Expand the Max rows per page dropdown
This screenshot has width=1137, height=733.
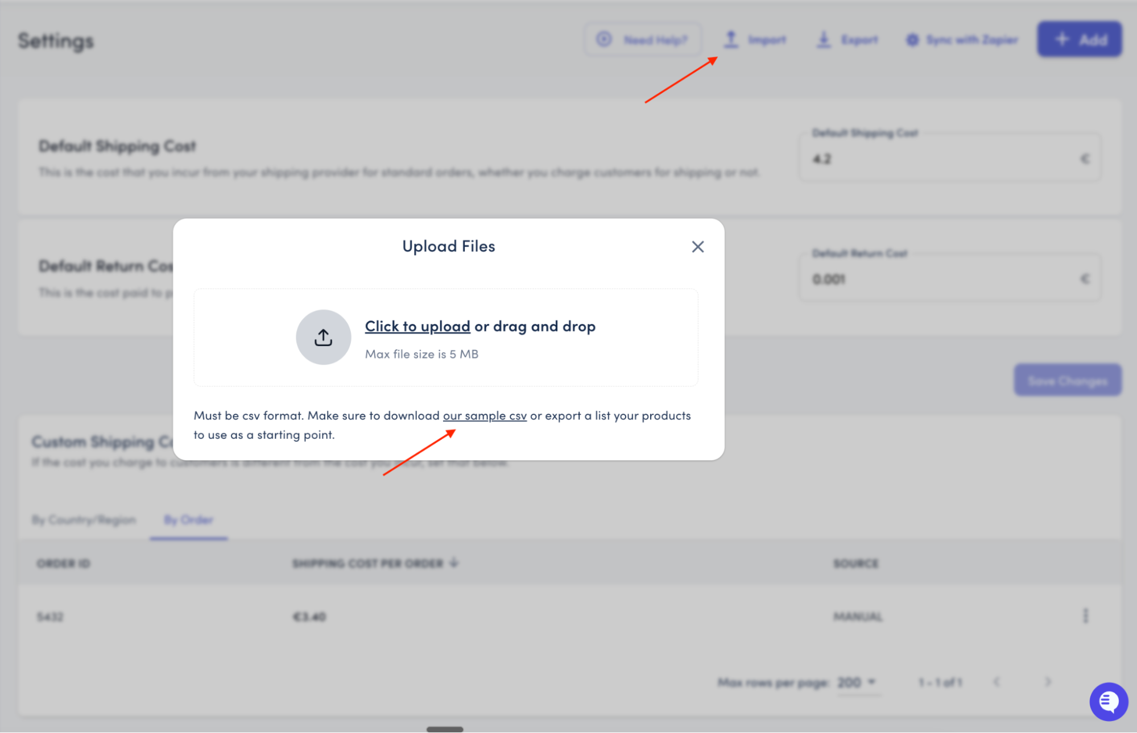tap(857, 682)
